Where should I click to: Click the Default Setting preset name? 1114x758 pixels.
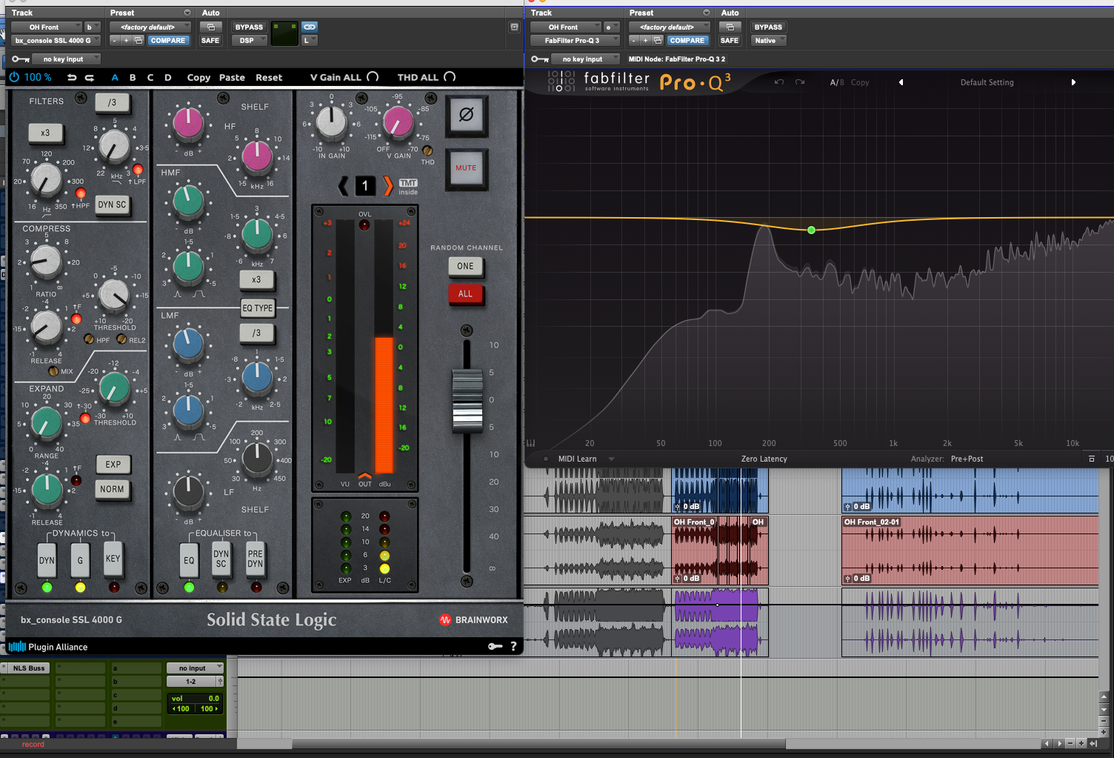tap(987, 82)
